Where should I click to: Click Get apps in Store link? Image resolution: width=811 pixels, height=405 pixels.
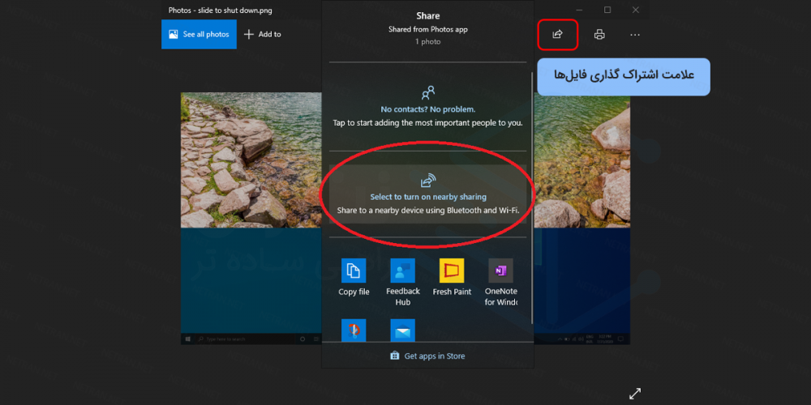coord(427,356)
